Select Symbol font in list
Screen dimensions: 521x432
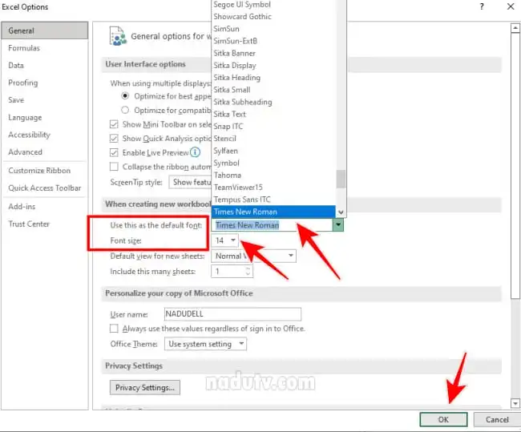click(273, 163)
